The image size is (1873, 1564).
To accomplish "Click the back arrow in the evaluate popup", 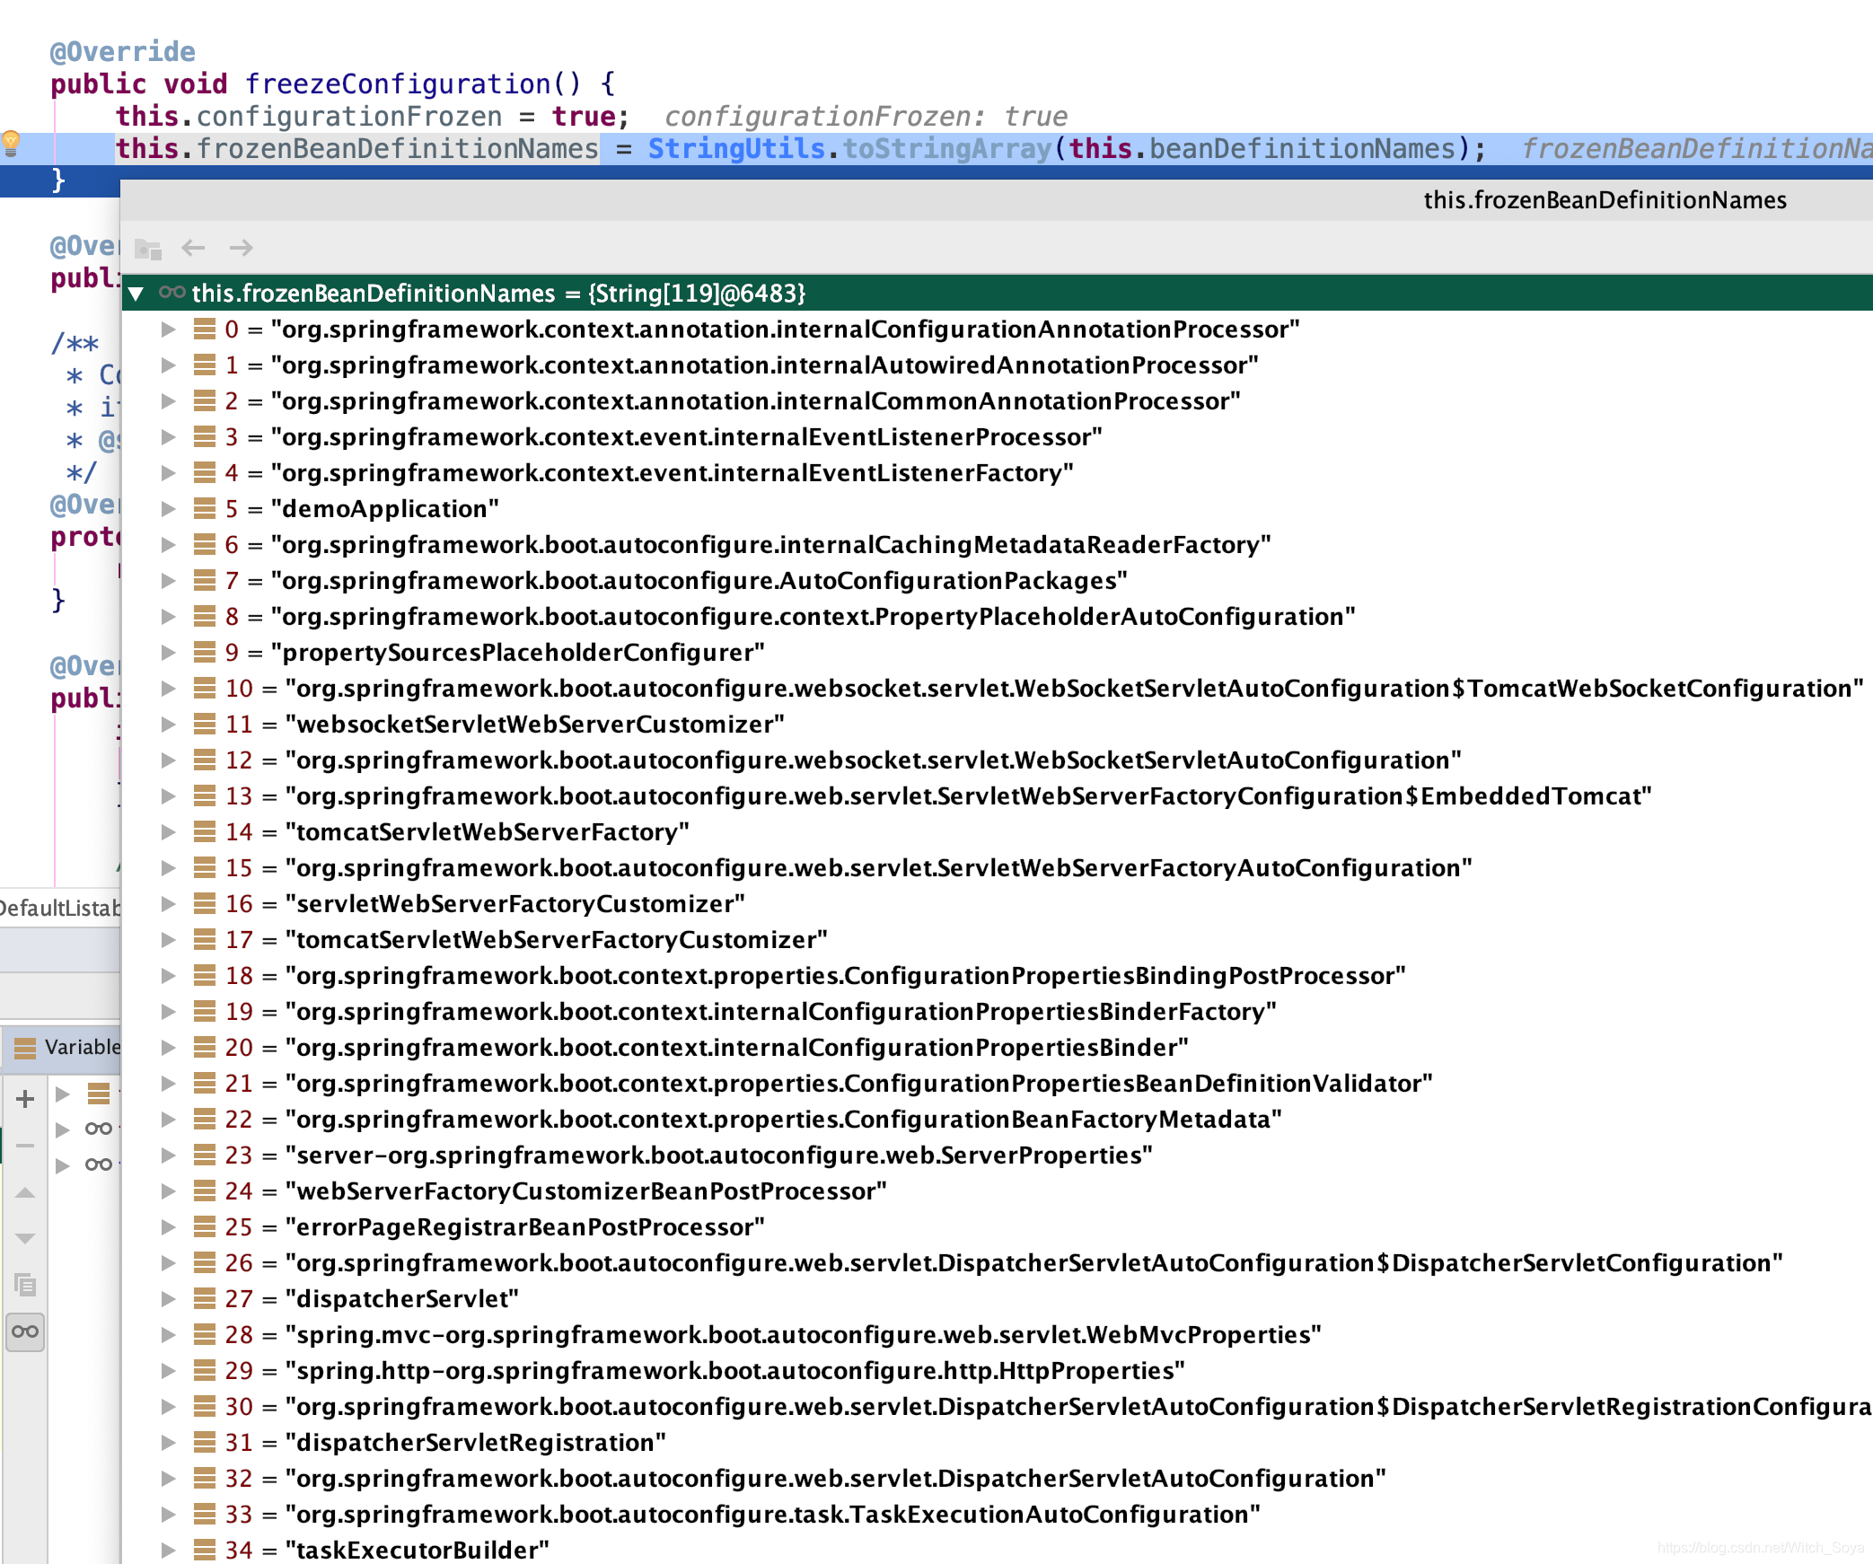I will [193, 248].
